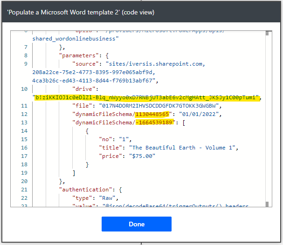
Task: Click the "parameters" key on line 8
Action: pos(79,55)
